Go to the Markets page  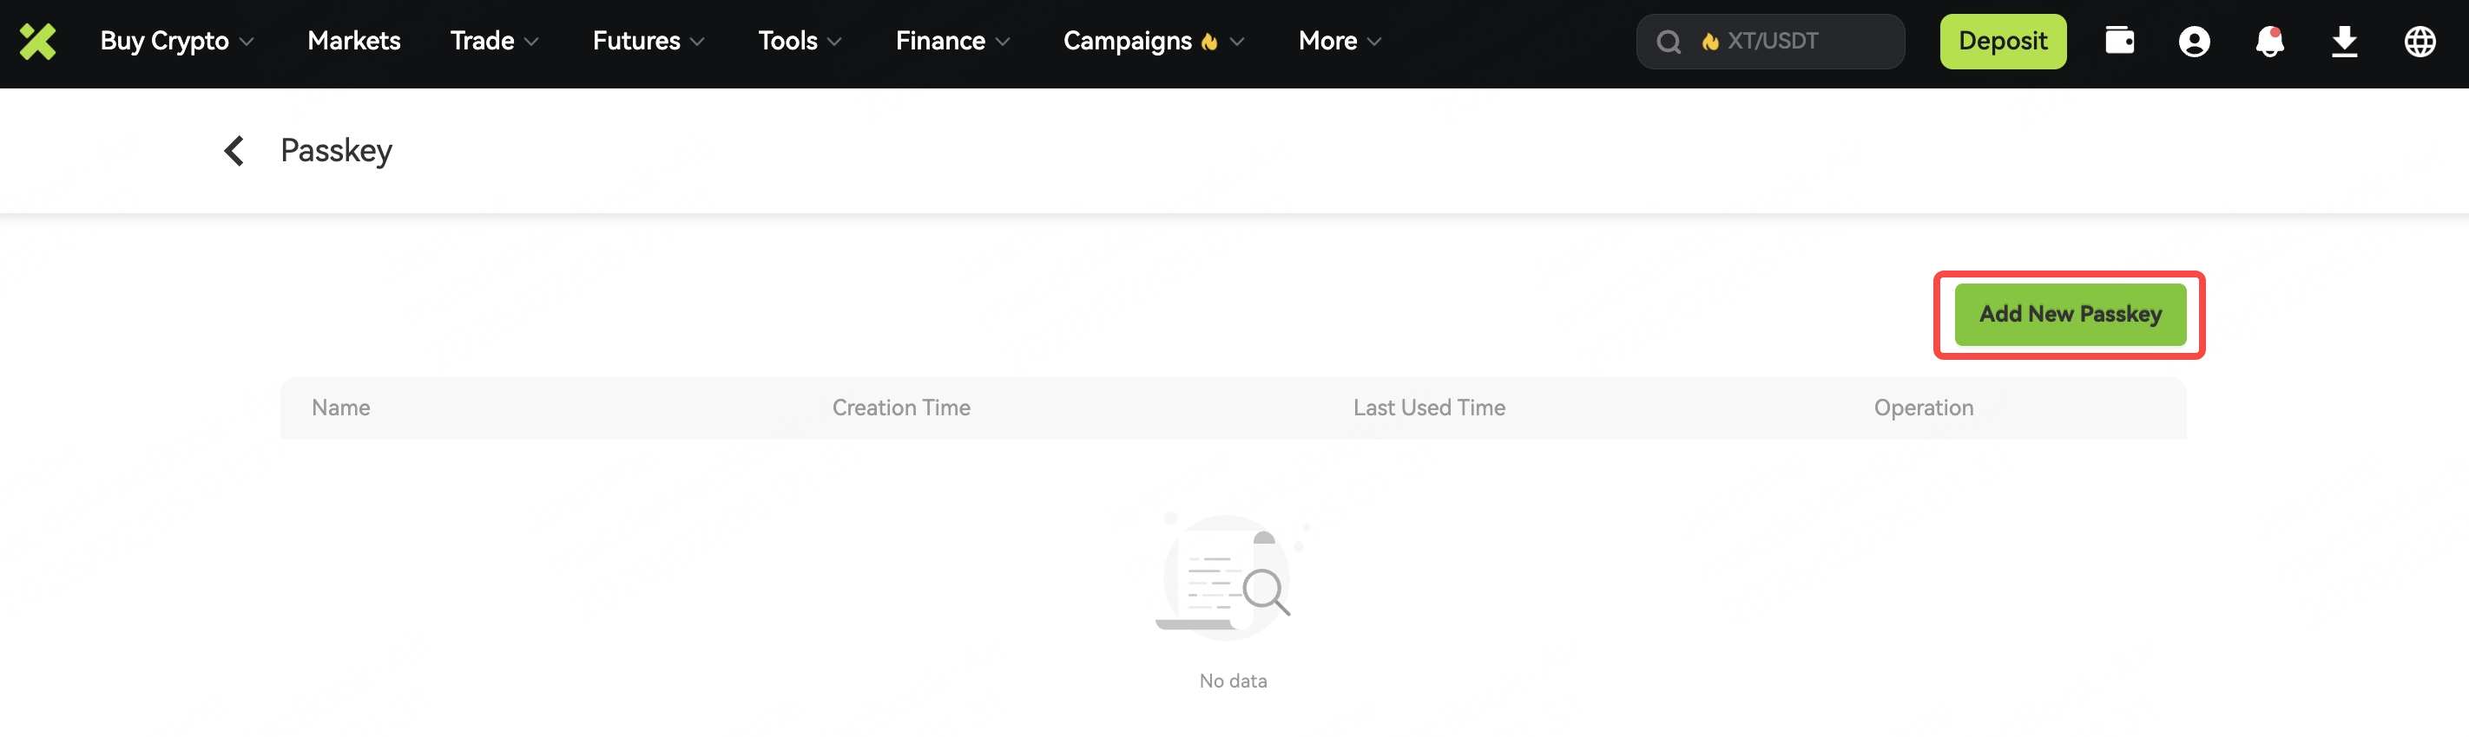point(353,41)
